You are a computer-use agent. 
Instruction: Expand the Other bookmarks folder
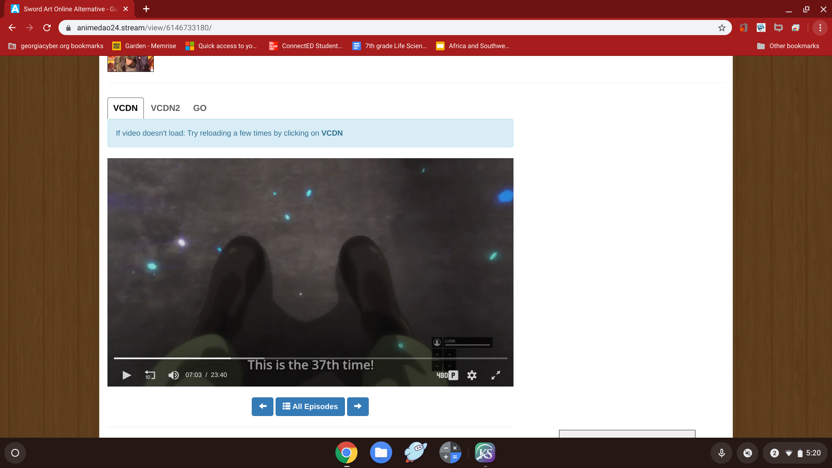[x=788, y=46]
